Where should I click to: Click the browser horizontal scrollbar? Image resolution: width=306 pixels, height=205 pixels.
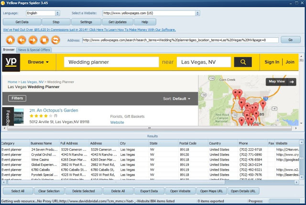click(150, 128)
